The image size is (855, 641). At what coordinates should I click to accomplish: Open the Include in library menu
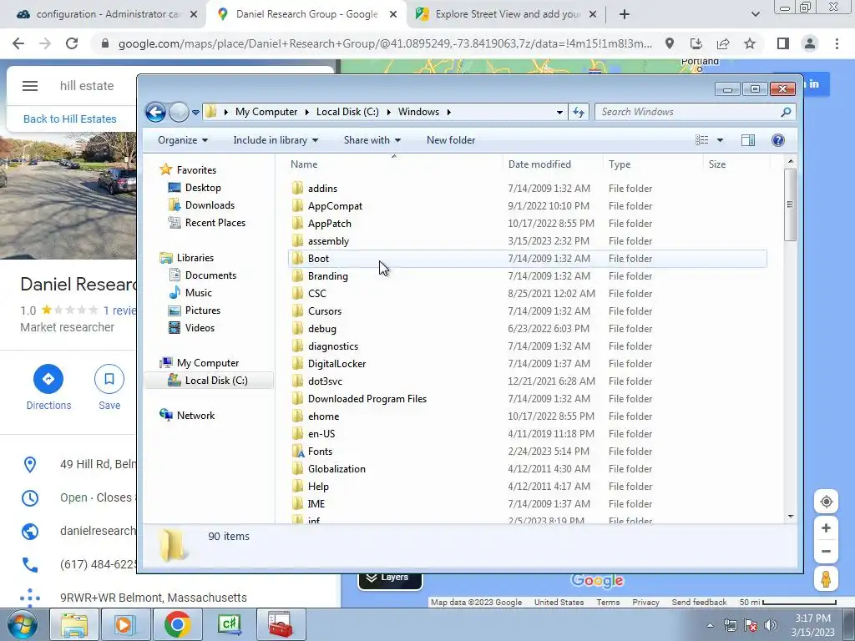pos(276,140)
